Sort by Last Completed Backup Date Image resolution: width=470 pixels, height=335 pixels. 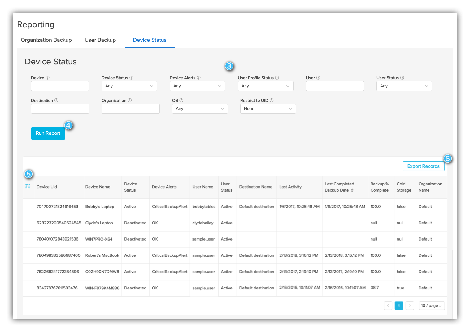pos(353,190)
